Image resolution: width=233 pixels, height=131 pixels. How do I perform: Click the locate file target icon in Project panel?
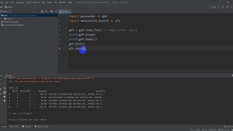click(42, 11)
